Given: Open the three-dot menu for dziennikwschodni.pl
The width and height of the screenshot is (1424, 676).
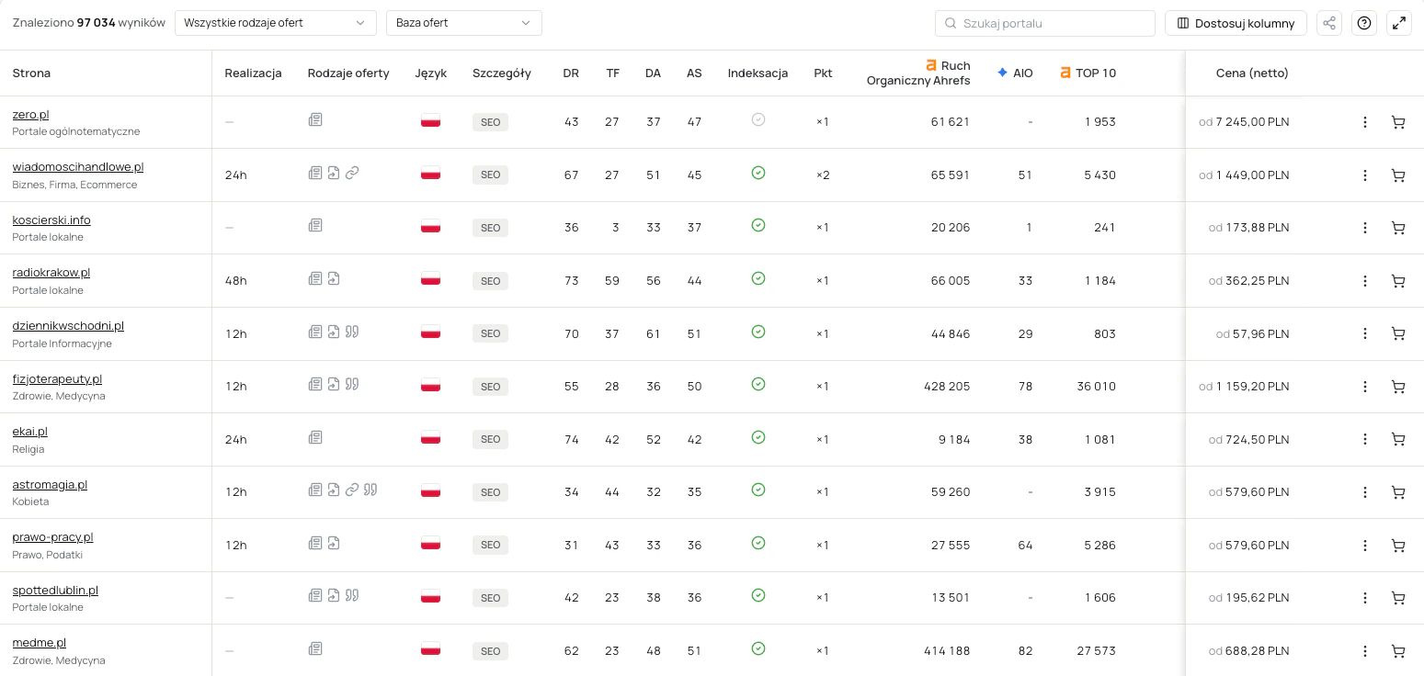Looking at the screenshot, I should [1365, 334].
